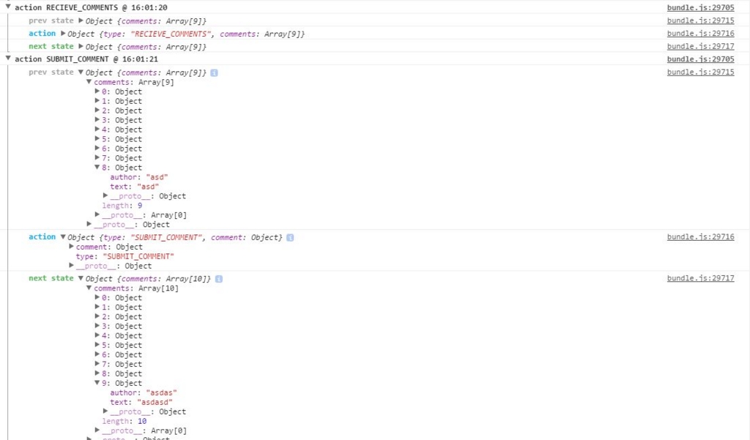
Task: Select text "asd" value in item 8
Action: pyautogui.click(x=148, y=187)
